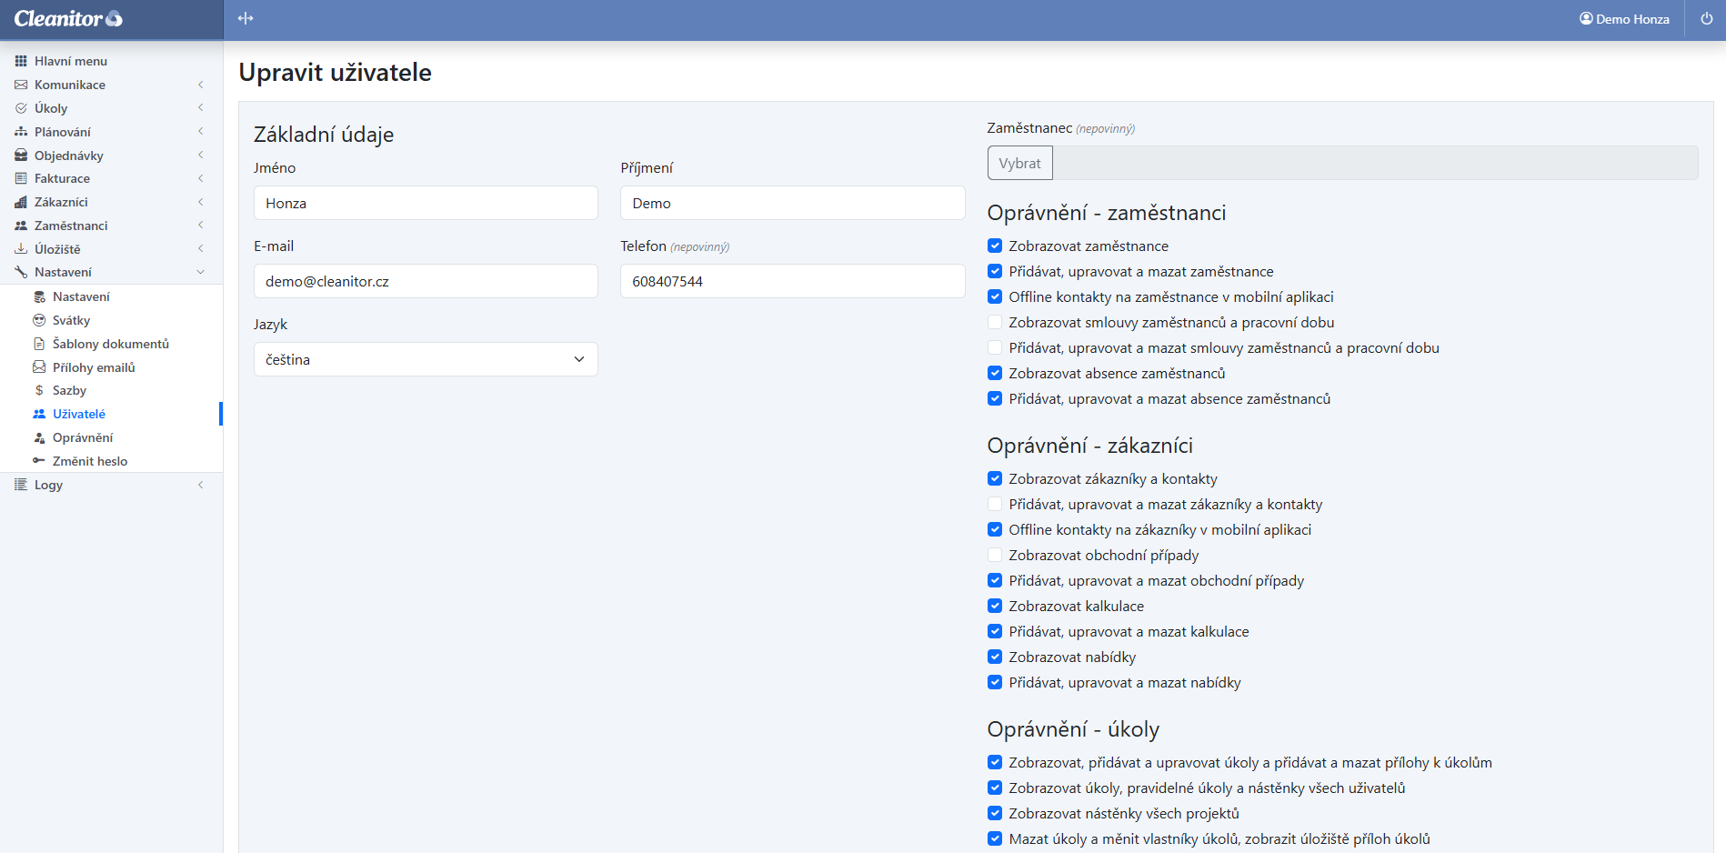Open the Jazyk language dropdown
1726x853 pixels.
(426, 359)
